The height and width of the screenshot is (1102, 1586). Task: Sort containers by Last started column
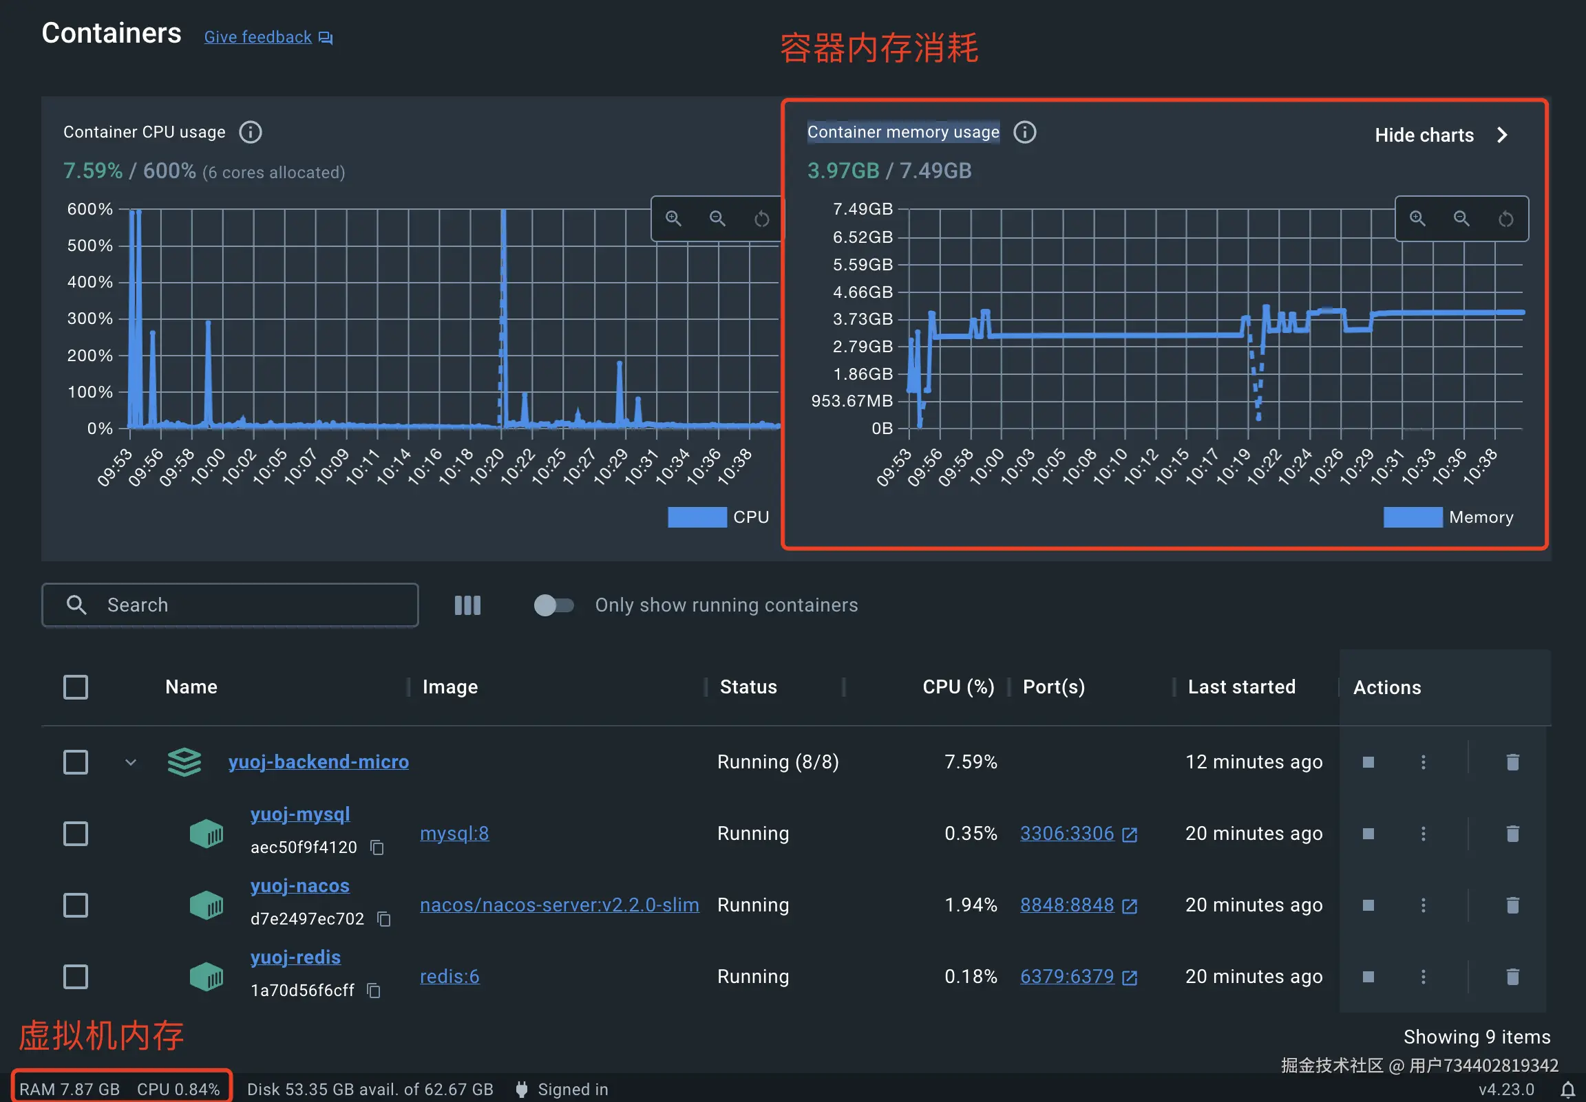[1242, 687]
